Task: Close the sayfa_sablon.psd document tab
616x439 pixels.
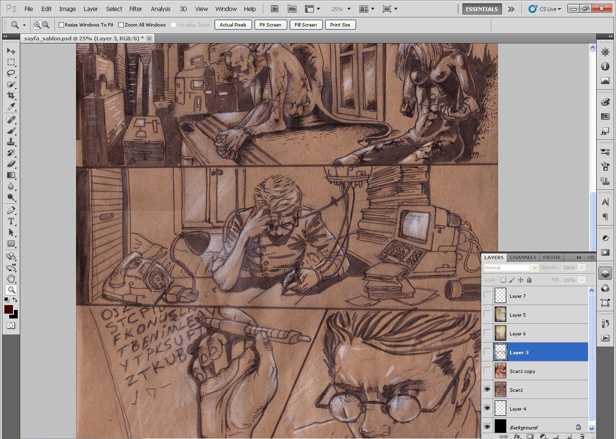Action: (x=149, y=38)
